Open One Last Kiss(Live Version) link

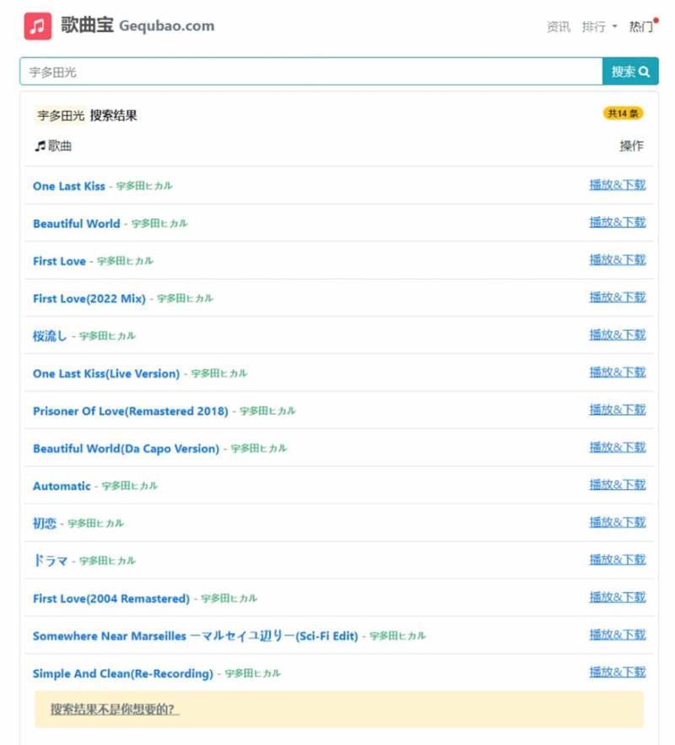coord(106,374)
